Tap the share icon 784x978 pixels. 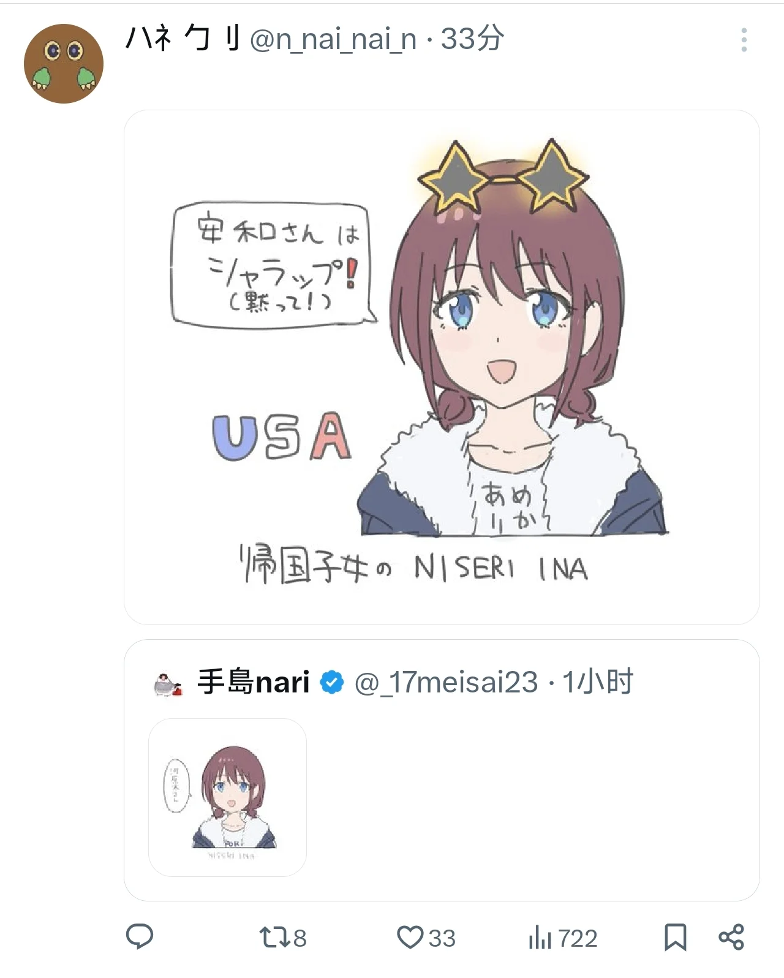(x=731, y=938)
